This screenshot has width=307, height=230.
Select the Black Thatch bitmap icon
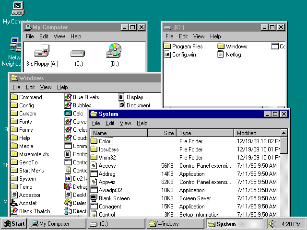pos(14,211)
